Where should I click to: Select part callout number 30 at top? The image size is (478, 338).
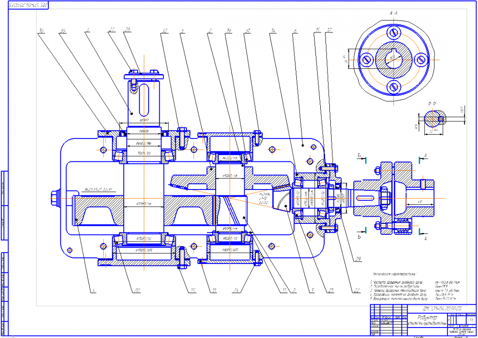click(63, 31)
